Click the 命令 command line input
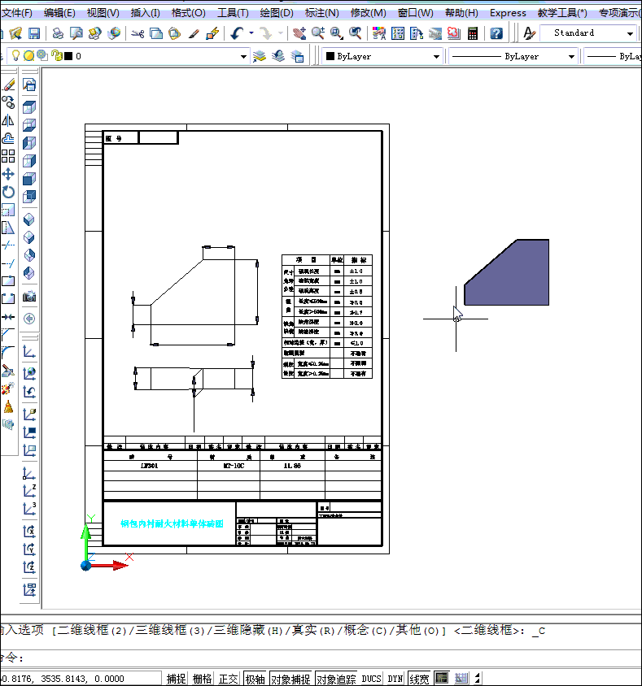 [321, 658]
